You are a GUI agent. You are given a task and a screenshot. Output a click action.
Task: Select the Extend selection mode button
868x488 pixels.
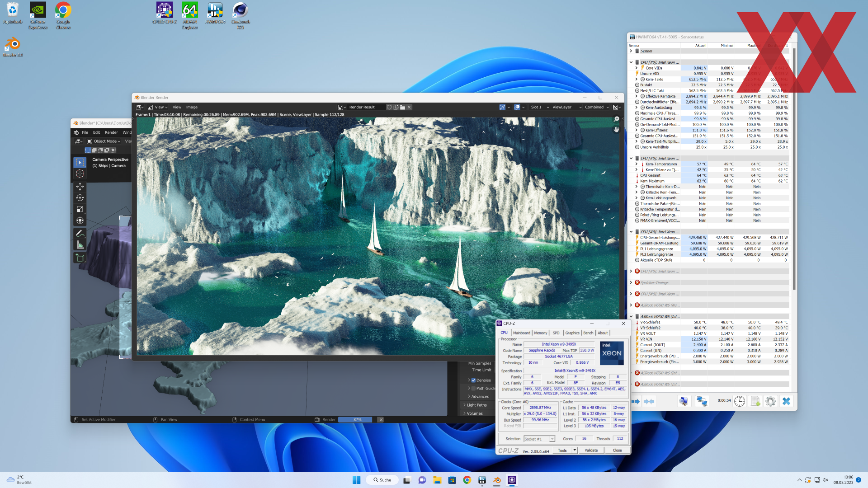[94, 150]
